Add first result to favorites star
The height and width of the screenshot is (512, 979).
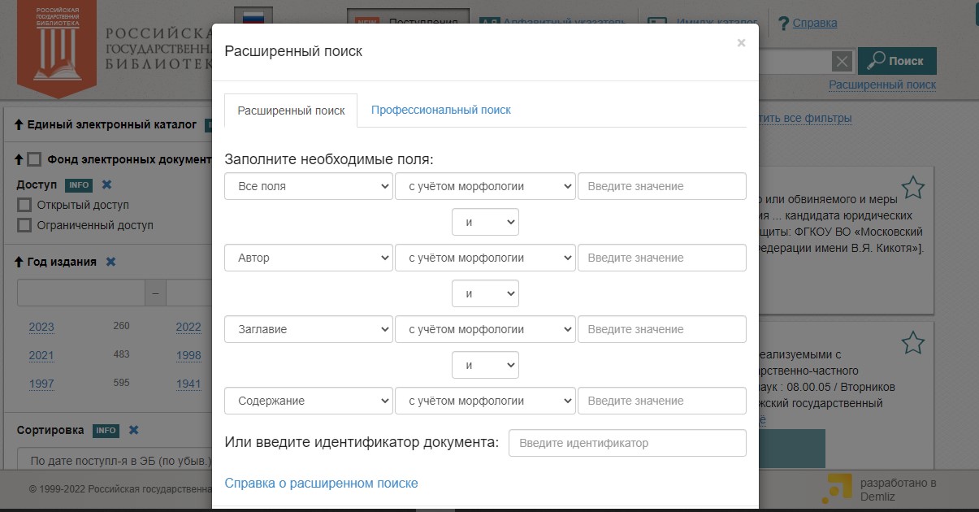(x=913, y=188)
